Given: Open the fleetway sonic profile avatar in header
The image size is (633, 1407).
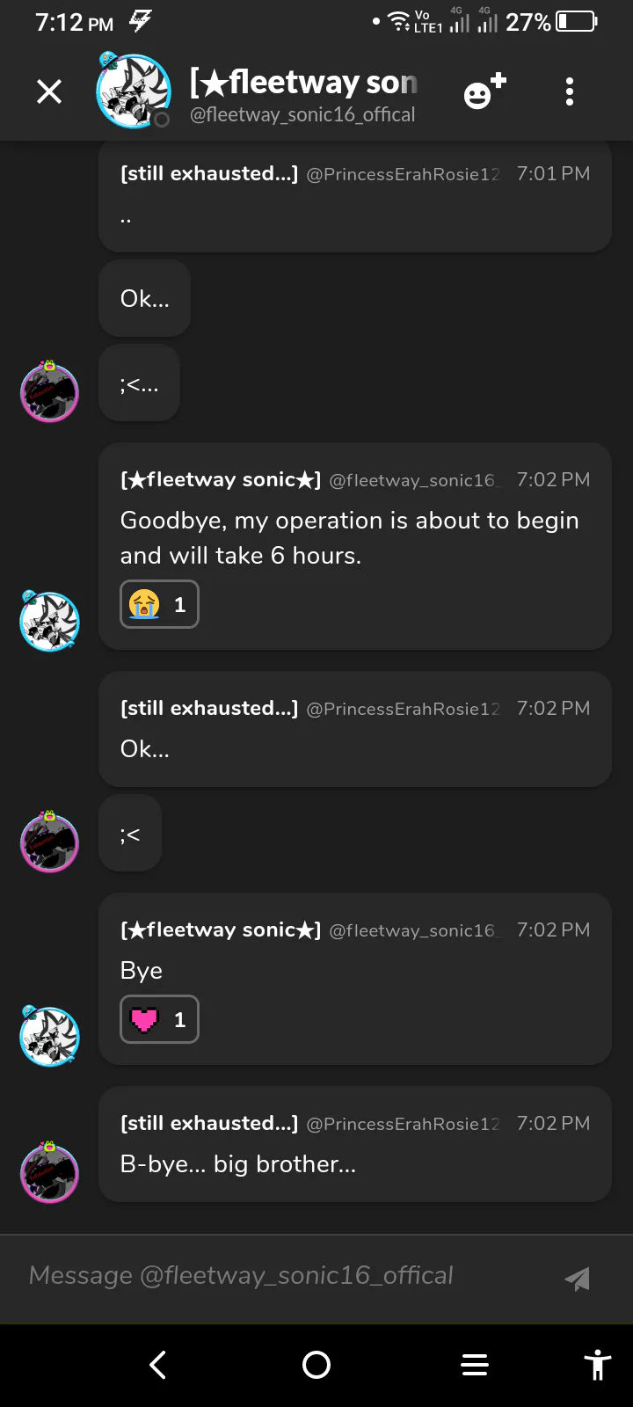Looking at the screenshot, I should [x=134, y=91].
